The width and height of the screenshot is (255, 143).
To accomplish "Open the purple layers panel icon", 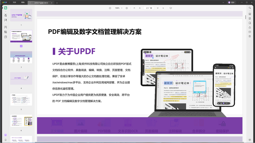I will pos(6,135).
